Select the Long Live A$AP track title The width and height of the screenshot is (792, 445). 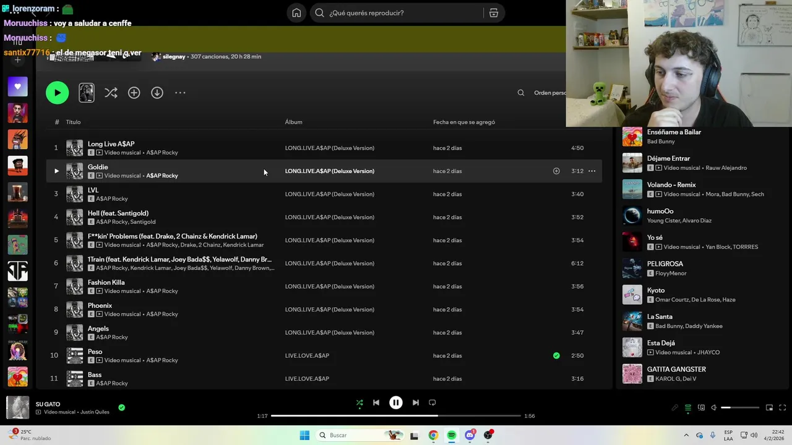(111, 144)
